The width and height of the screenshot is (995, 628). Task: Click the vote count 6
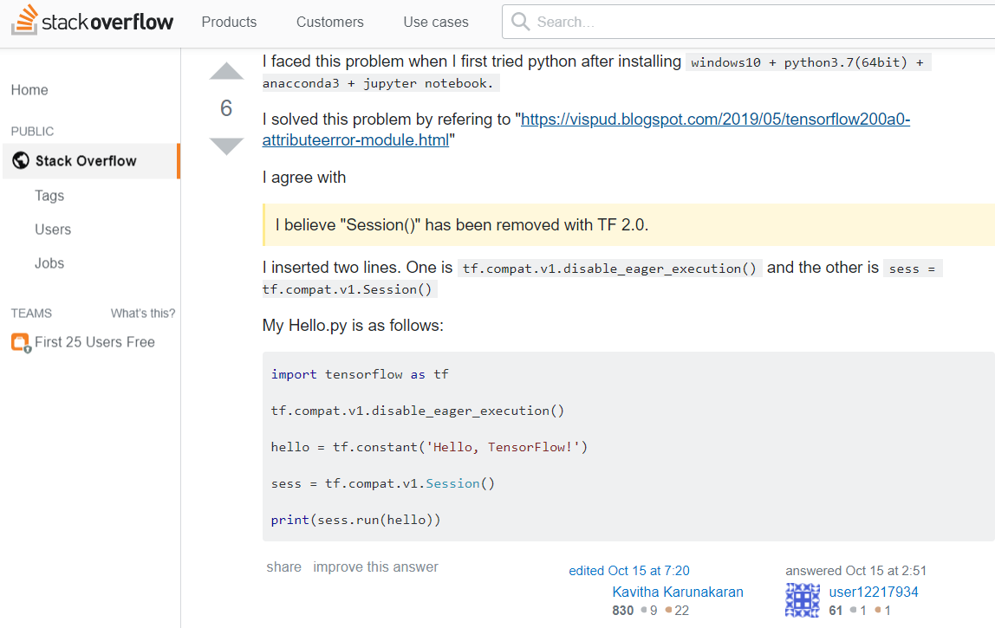click(226, 108)
